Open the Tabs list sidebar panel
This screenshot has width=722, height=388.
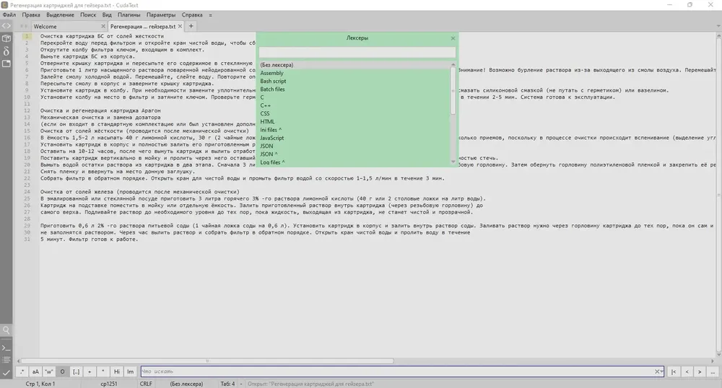tap(6, 63)
